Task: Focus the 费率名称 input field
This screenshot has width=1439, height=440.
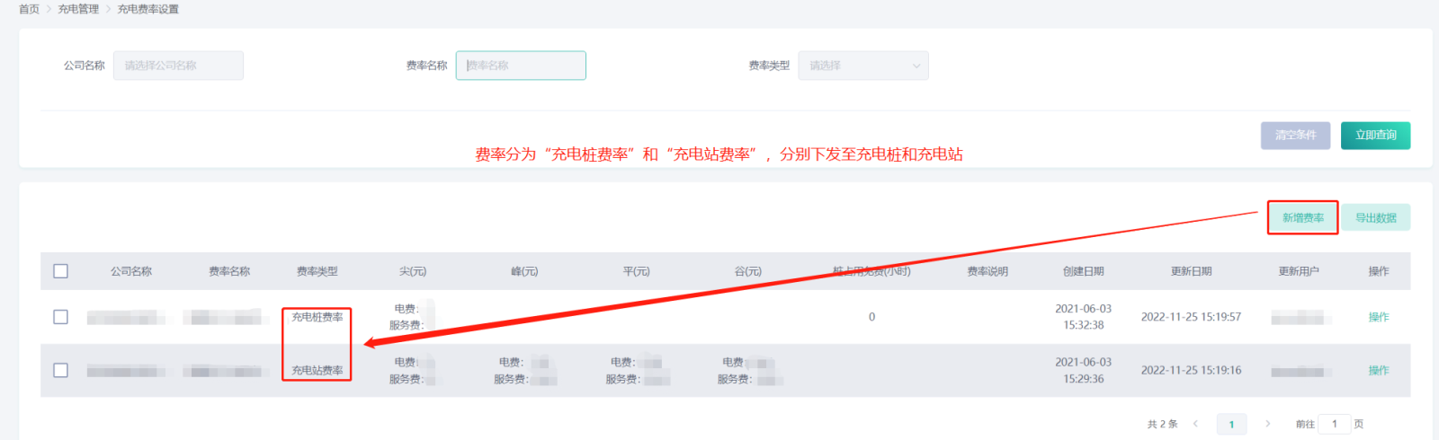Action: (521, 66)
